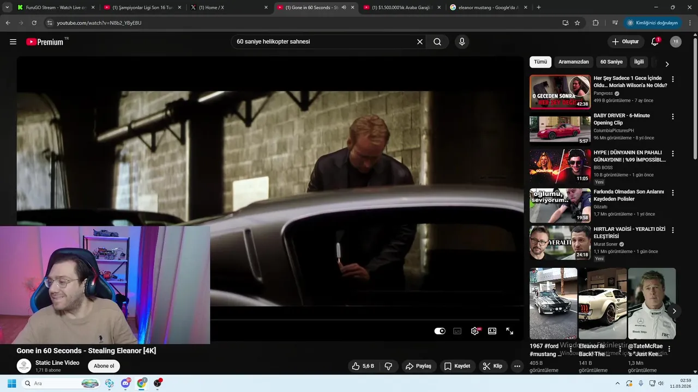Image resolution: width=698 pixels, height=392 pixels.
Task: Reload the page from the browser toolbar
Action: 34,23
